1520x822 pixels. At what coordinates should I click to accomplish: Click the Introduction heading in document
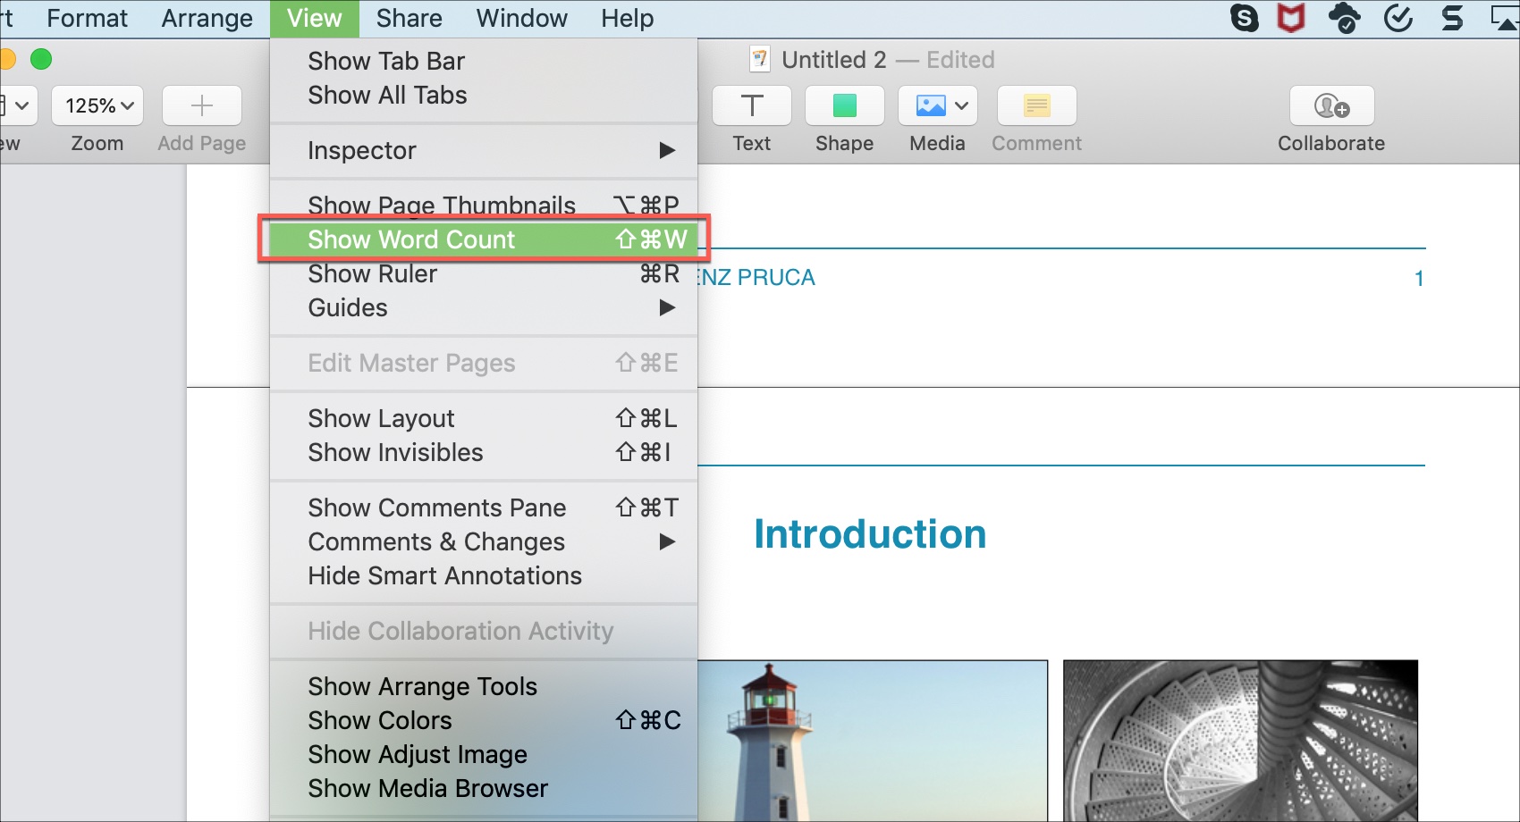[870, 534]
